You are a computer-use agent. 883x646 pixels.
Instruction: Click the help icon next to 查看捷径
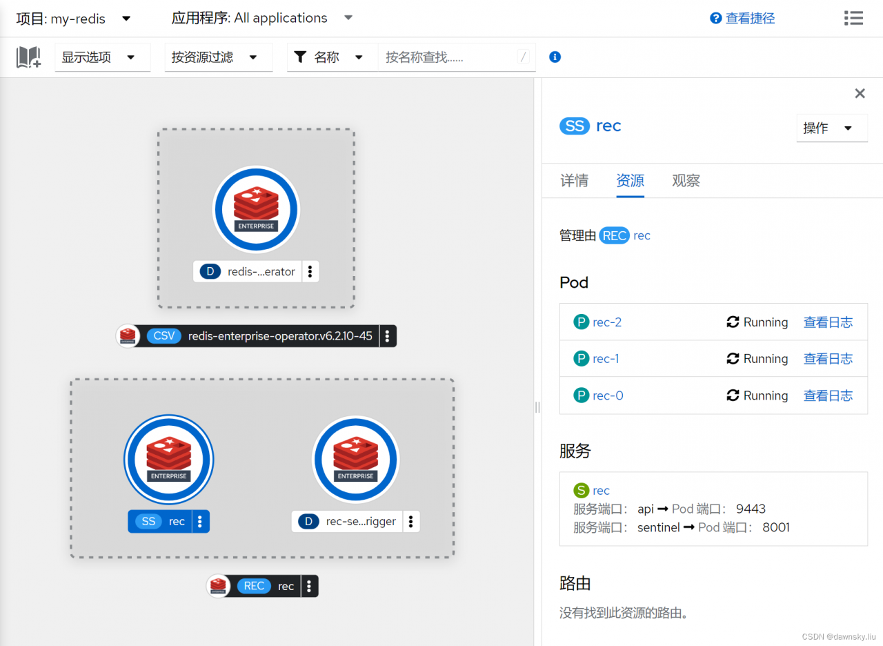click(x=715, y=18)
